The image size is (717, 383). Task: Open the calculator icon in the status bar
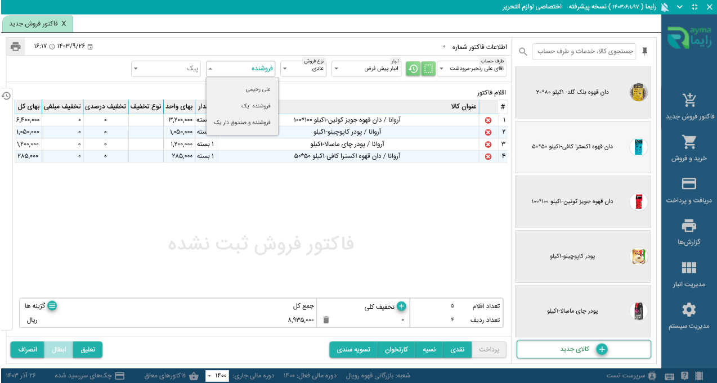click(700, 375)
